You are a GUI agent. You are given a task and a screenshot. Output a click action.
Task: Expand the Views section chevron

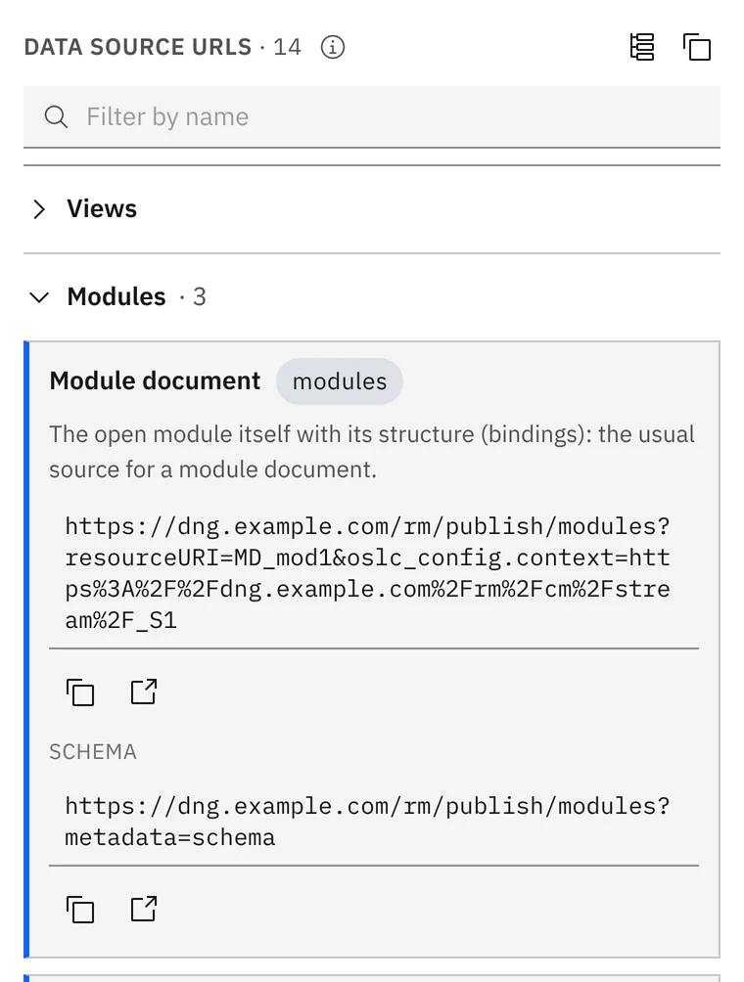click(39, 209)
